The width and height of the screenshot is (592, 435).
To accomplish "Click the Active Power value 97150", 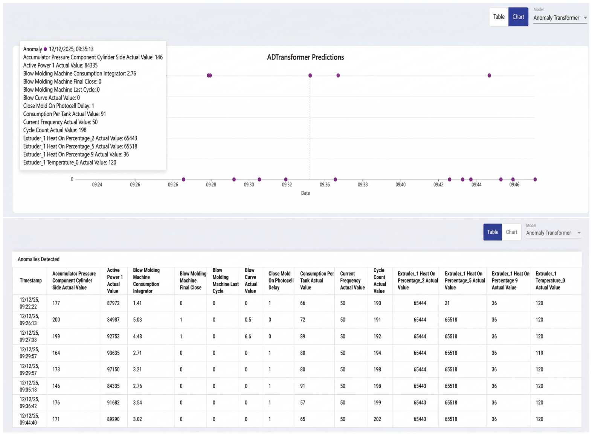I will [113, 369].
